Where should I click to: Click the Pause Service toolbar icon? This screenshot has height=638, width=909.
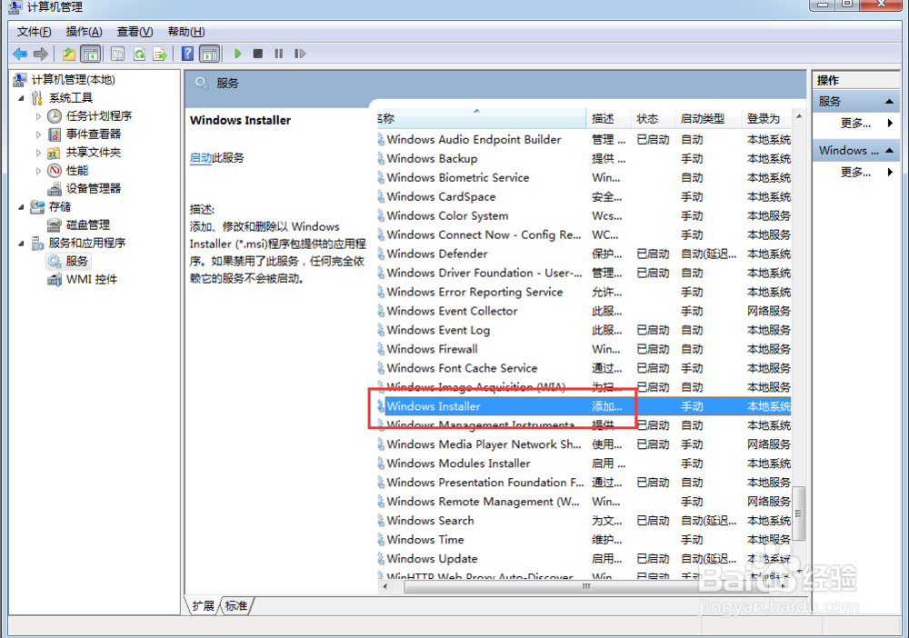point(278,54)
